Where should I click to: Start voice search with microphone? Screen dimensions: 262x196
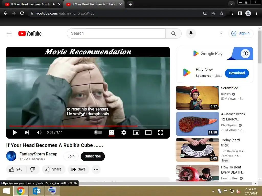click(191, 33)
